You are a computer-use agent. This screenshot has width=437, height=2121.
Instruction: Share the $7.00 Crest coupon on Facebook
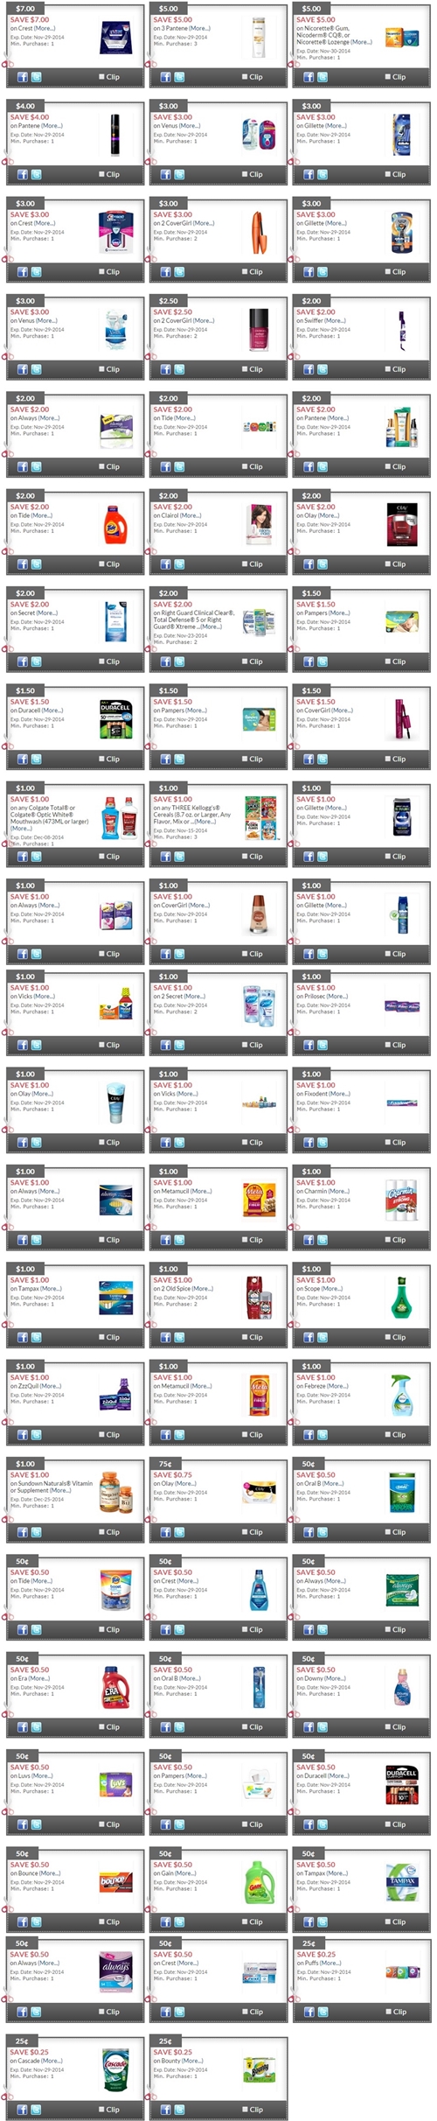(23, 77)
